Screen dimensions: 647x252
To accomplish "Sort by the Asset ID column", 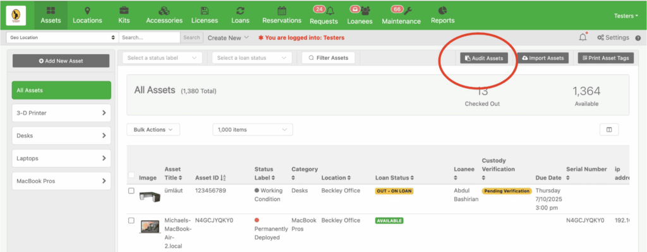I will click(210, 178).
